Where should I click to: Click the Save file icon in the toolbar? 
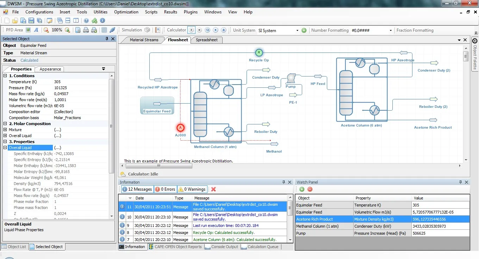[x=31, y=21]
